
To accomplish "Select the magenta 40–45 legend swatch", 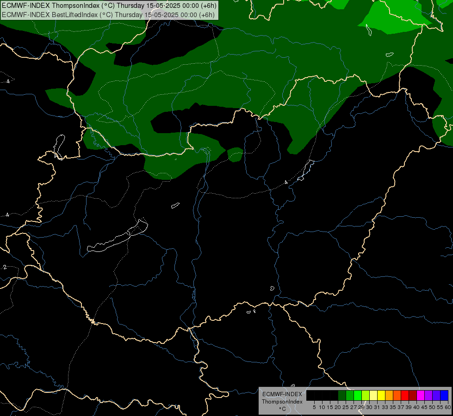I will [x=421, y=395].
